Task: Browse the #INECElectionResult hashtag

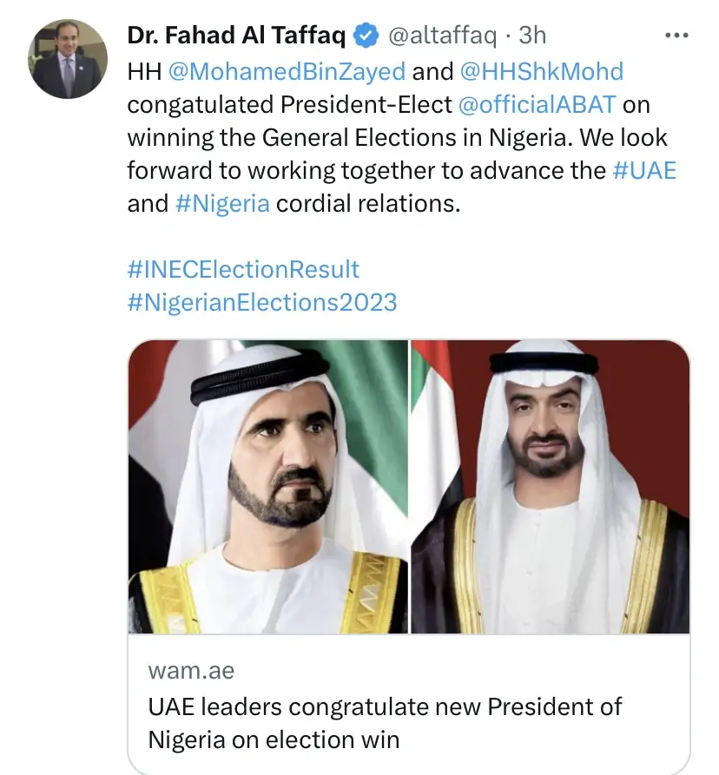Action: pos(243,269)
